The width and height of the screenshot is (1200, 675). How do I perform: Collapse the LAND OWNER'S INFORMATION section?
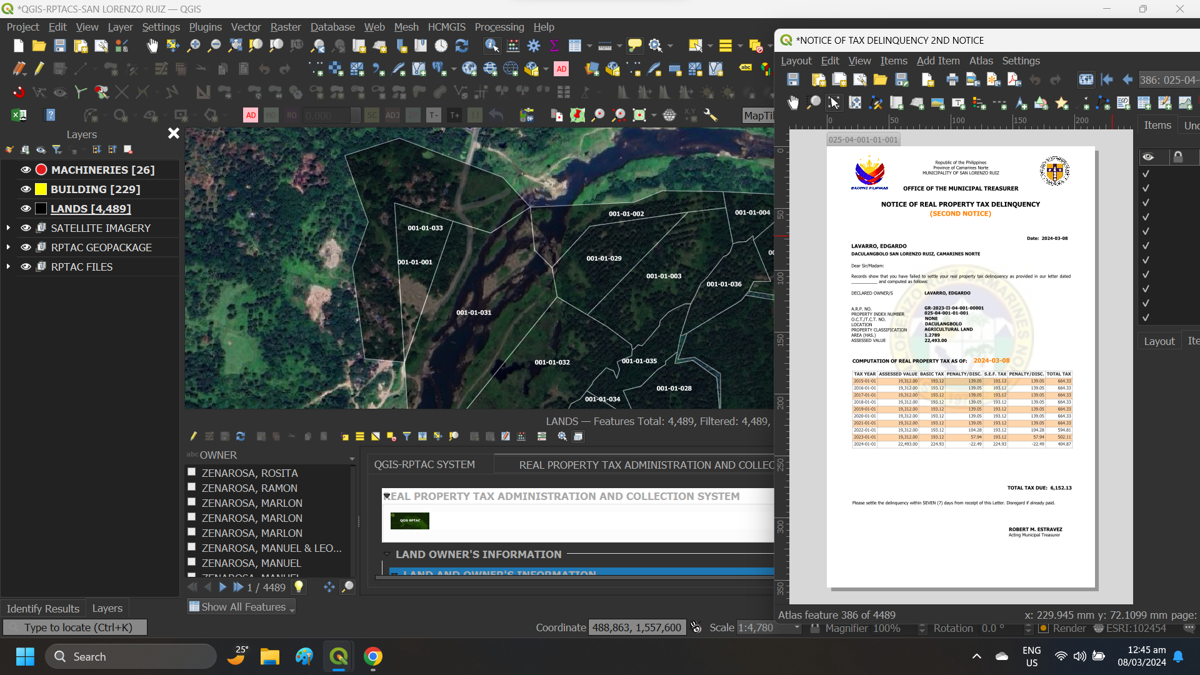pos(386,554)
